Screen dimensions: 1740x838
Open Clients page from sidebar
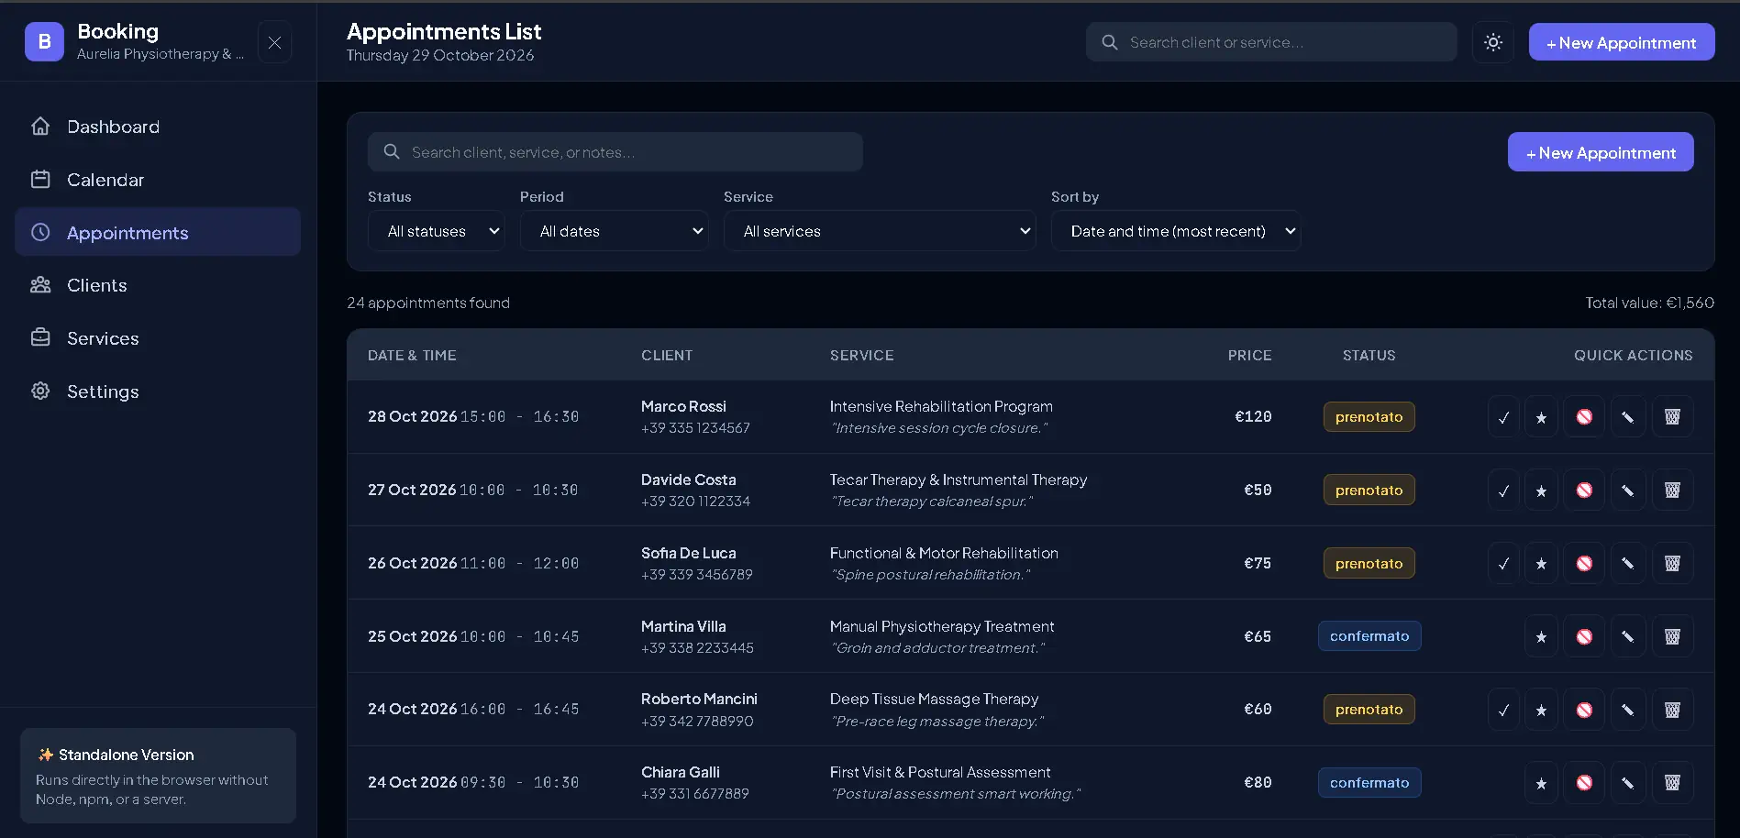(158, 285)
